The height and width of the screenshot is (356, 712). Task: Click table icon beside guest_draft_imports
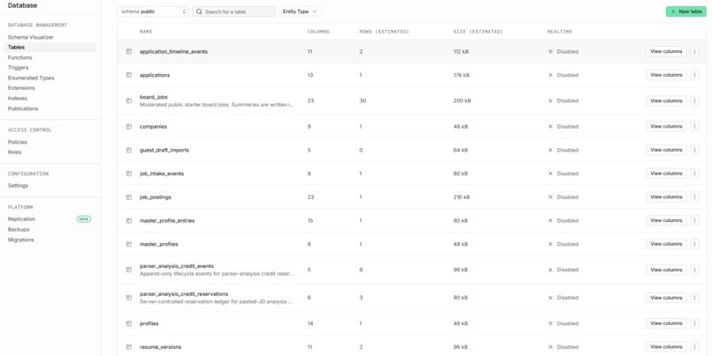click(x=129, y=150)
